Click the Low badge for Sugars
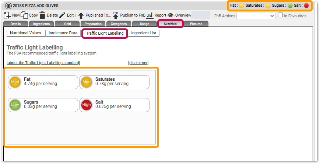Screen dimensions: 320x164 click(15, 105)
